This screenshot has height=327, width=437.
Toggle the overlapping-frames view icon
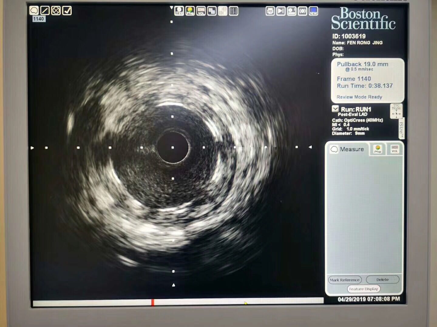(212, 11)
